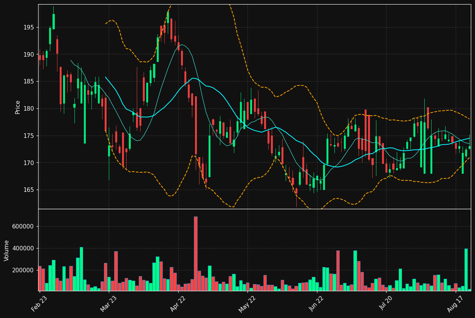Click the tallest red volume bar near 700000
This screenshot has height=318, width=475.
click(196, 253)
